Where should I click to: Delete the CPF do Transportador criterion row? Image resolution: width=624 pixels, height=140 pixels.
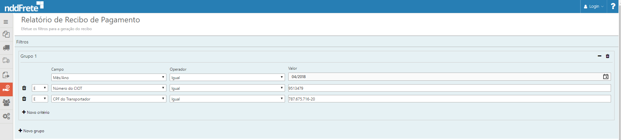click(24, 99)
